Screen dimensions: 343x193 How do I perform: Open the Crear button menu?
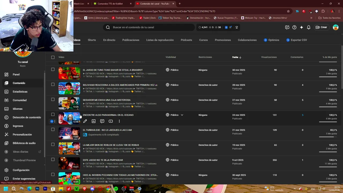(321, 27)
